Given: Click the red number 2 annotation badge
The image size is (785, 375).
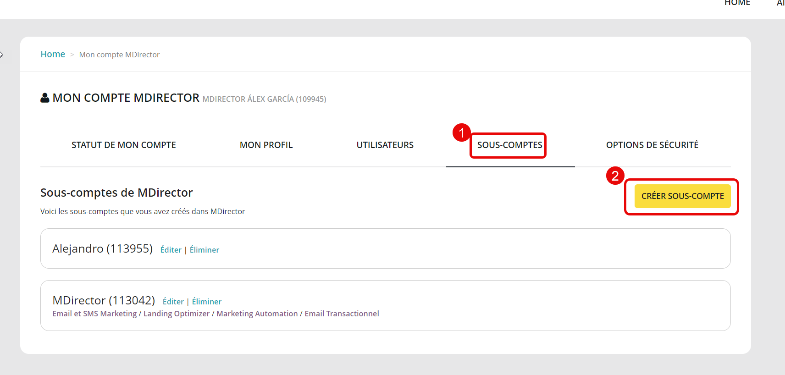Looking at the screenshot, I should [x=615, y=176].
